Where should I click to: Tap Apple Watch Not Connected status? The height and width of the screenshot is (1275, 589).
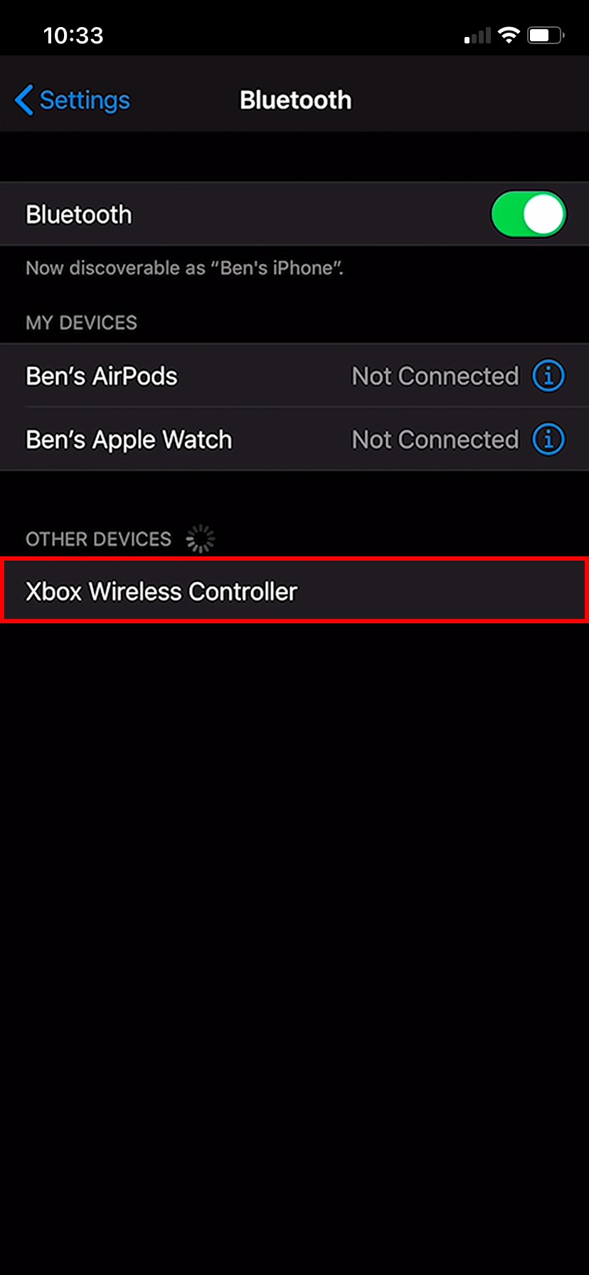(x=435, y=440)
